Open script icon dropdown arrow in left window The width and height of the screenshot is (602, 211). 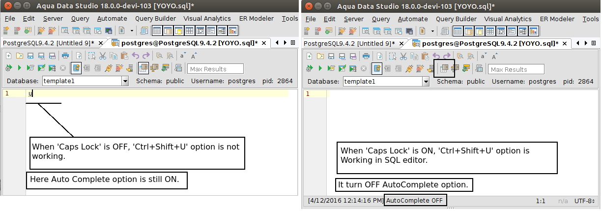pos(132,30)
